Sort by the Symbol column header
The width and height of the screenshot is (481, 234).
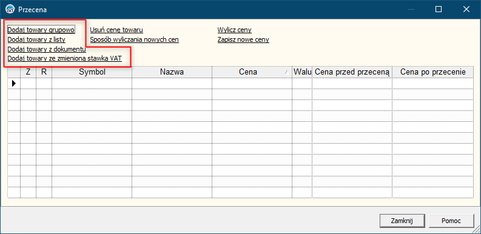92,72
